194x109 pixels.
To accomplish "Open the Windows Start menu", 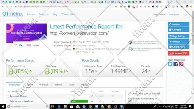I will pyautogui.click(x=3, y=106).
